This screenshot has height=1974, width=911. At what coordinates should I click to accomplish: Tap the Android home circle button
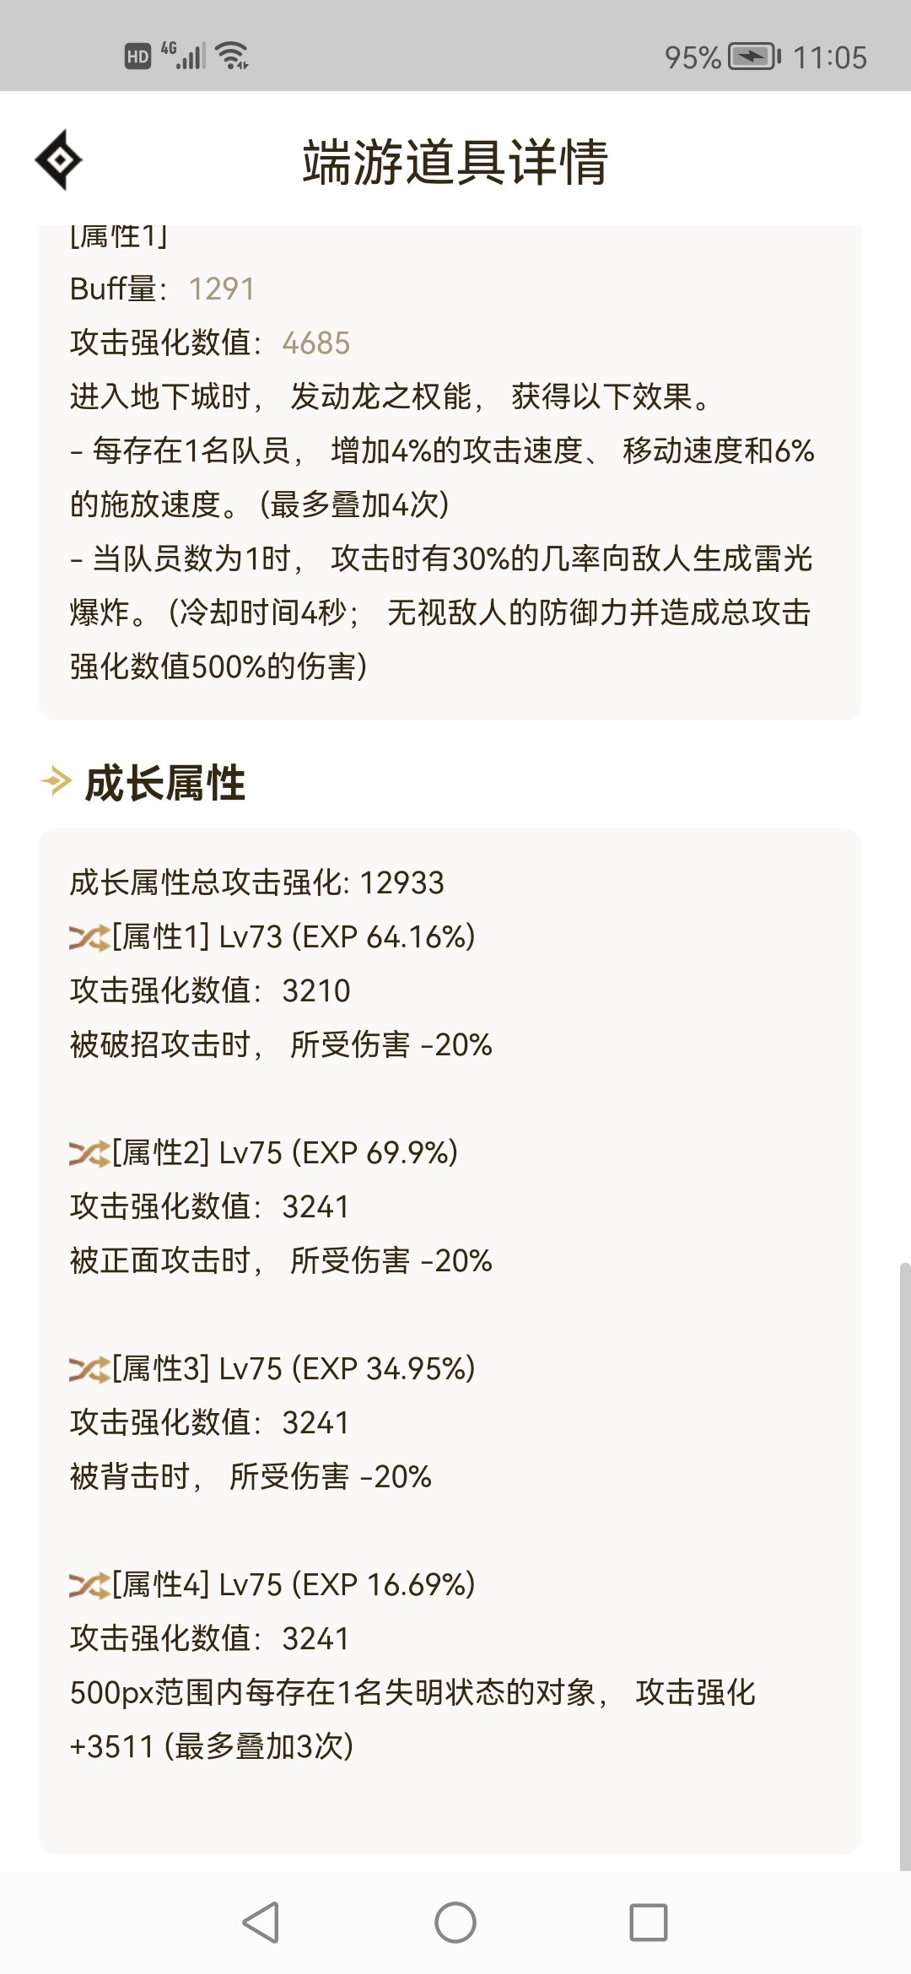tap(455, 1923)
